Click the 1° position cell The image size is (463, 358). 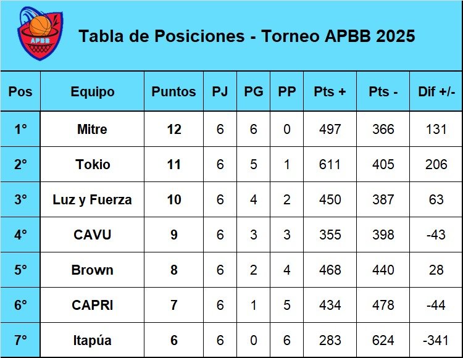click(20, 130)
